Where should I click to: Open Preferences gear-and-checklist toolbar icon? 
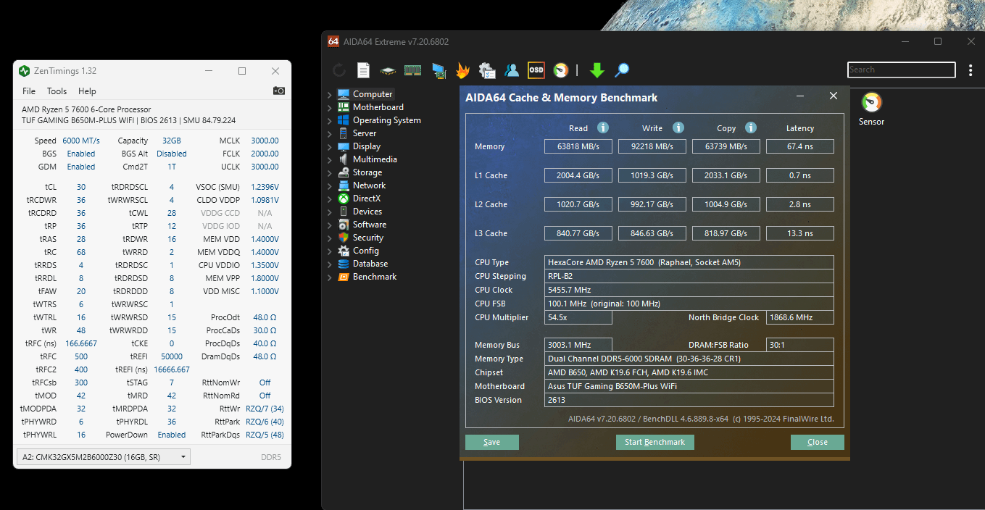click(487, 70)
